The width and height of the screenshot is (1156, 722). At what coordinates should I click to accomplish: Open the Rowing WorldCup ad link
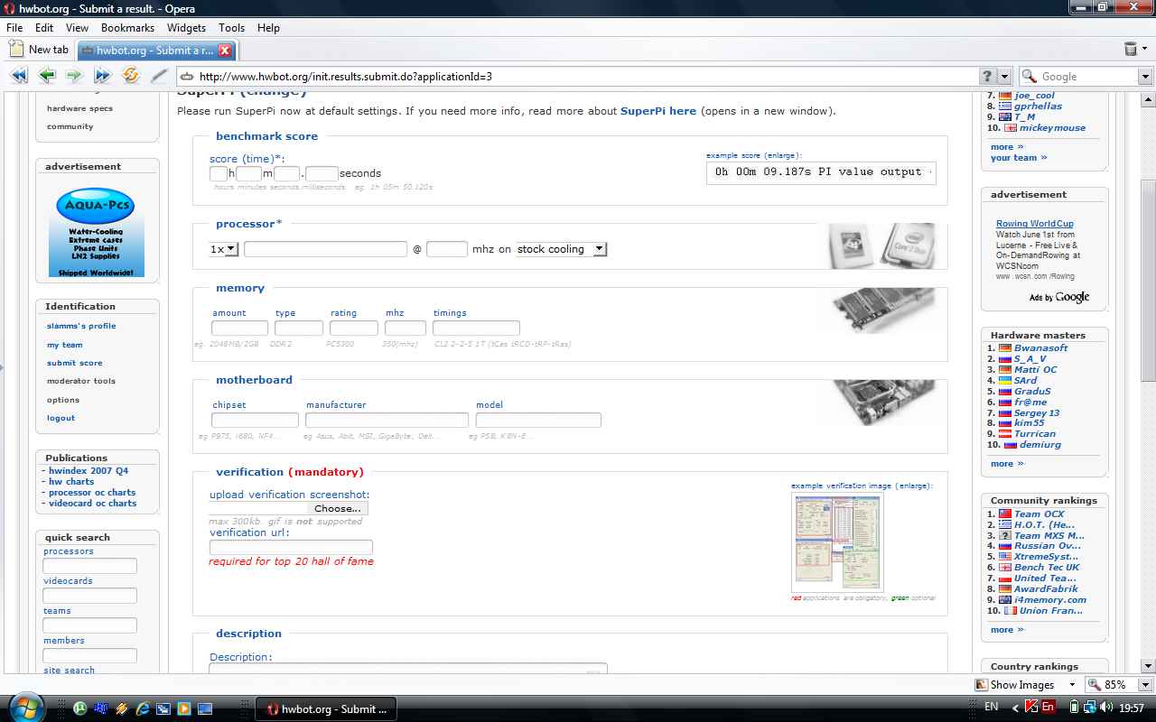point(1035,224)
